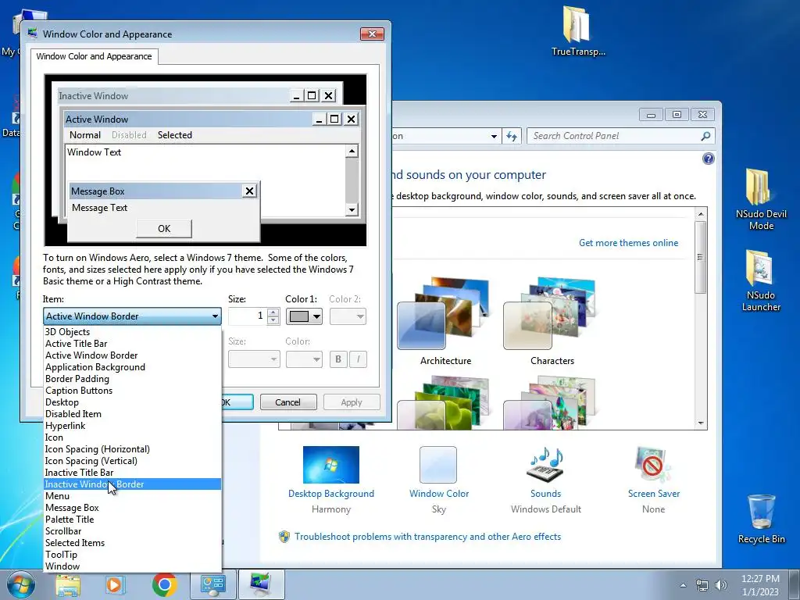Decrease item Size with the down spinner
The height and width of the screenshot is (600, 800).
point(273,320)
